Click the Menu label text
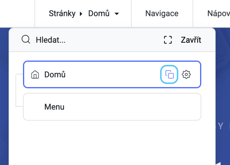 pyautogui.click(x=54, y=107)
